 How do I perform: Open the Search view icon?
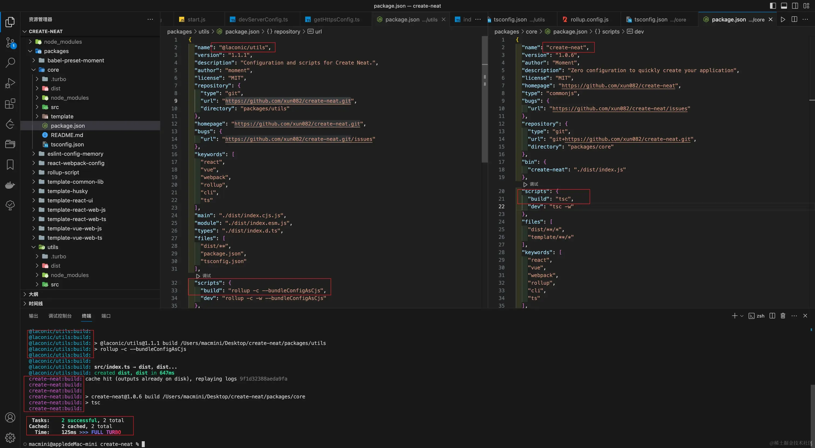point(10,62)
